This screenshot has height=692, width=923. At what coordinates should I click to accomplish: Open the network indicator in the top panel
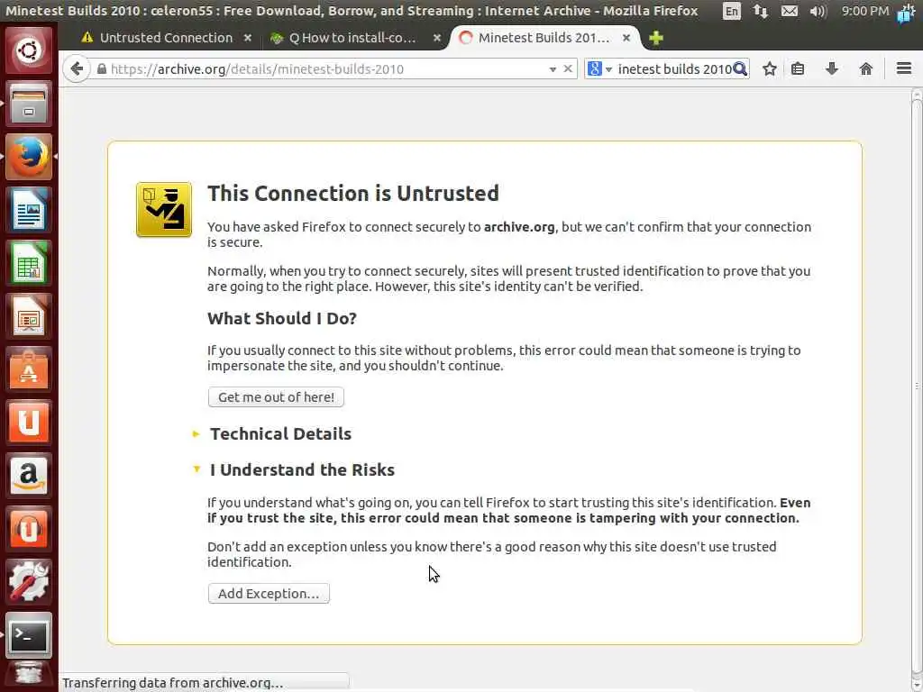tap(760, 11)
